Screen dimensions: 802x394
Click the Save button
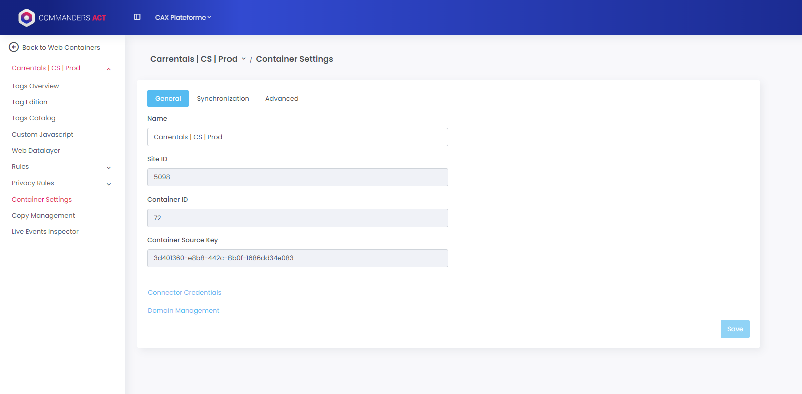(x=735, y=329)
